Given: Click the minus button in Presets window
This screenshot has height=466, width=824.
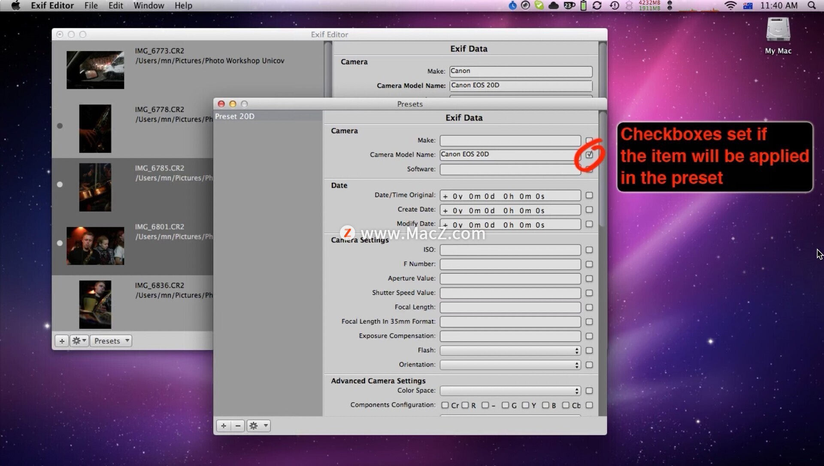Looking at the screenshot, I should pyautogui.click(x=238, y=426).
